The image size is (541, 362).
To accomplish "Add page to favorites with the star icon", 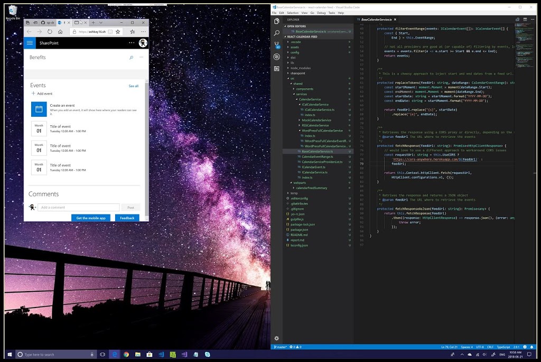I will click(x=118, y=32).
